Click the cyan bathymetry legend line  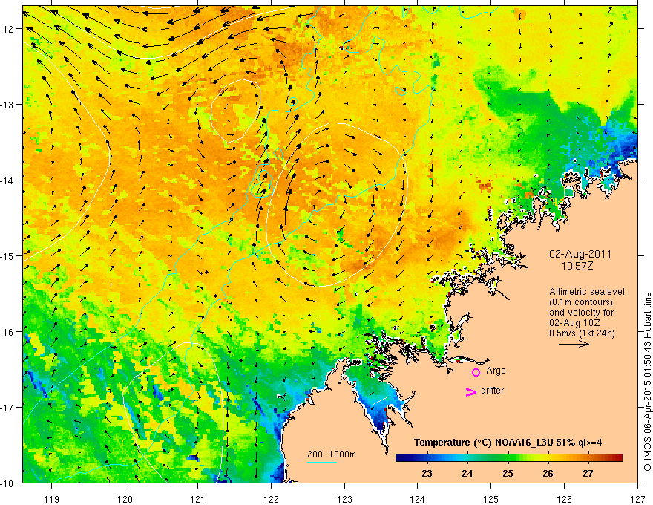click(322, 463)
